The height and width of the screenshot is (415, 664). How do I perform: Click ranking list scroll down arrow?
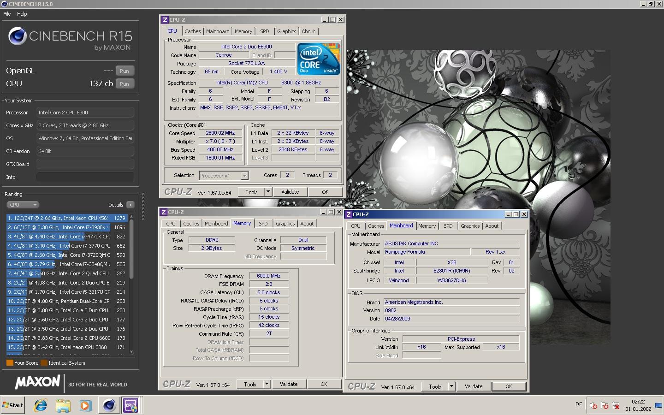[x=131, y=352]
